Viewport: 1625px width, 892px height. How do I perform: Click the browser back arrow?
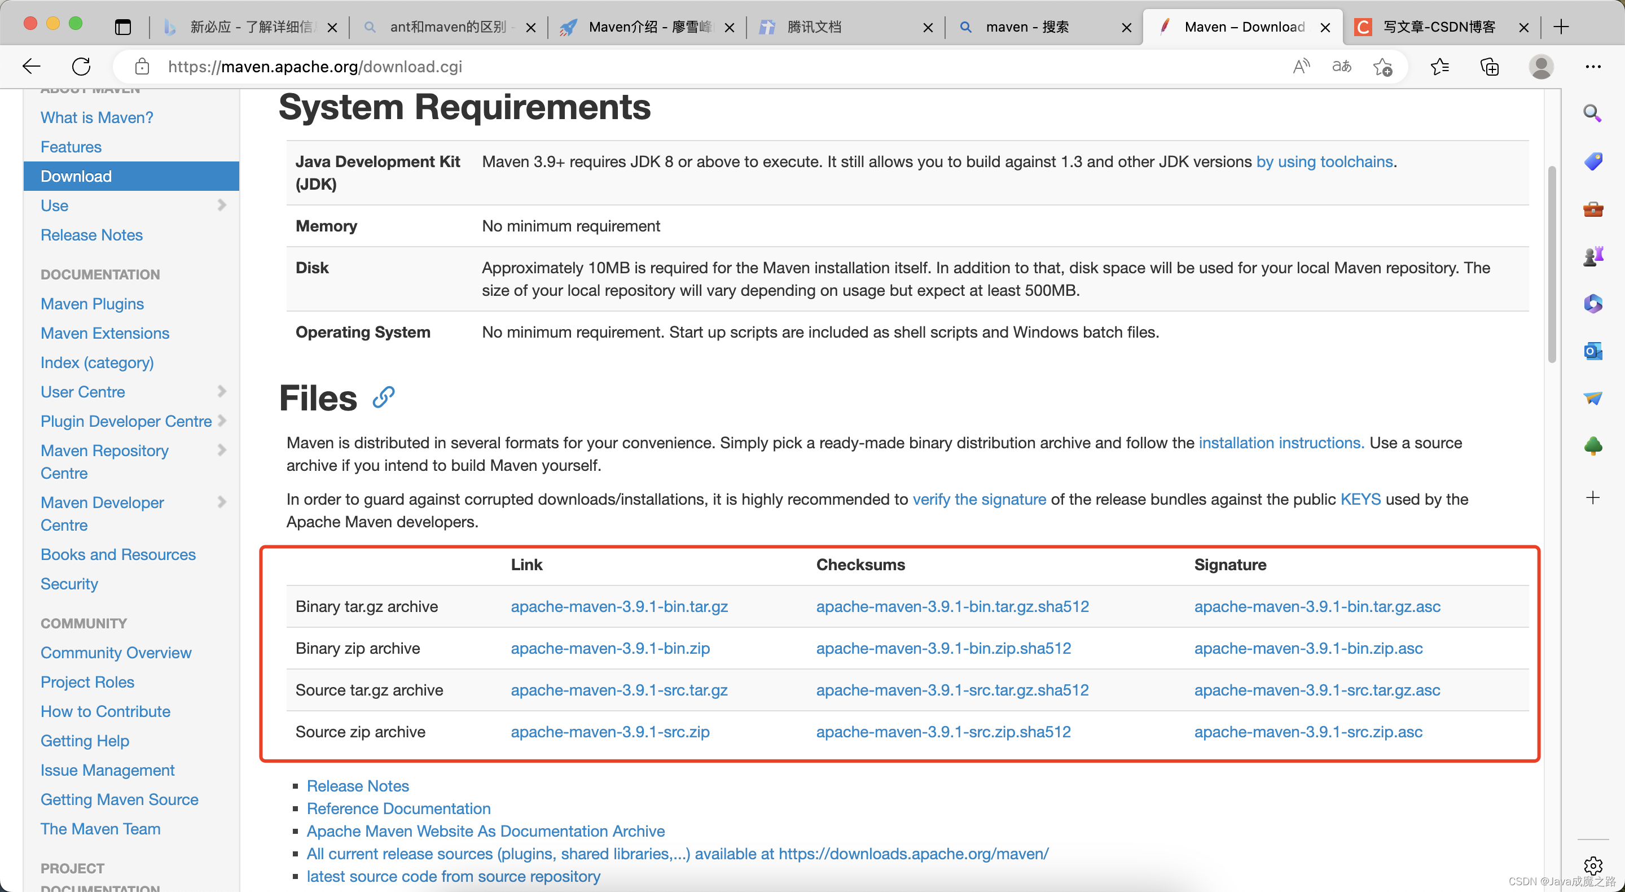[31, 66]
